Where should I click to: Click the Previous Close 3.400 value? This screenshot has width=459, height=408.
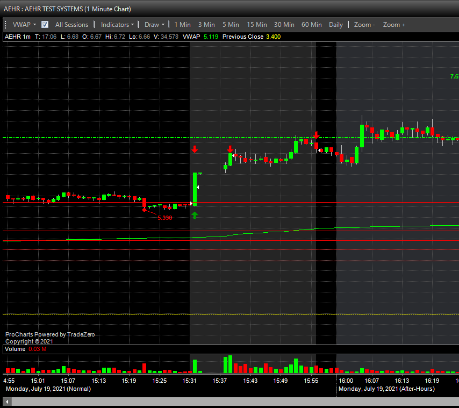pyautogui.click(x=274, y=37)
